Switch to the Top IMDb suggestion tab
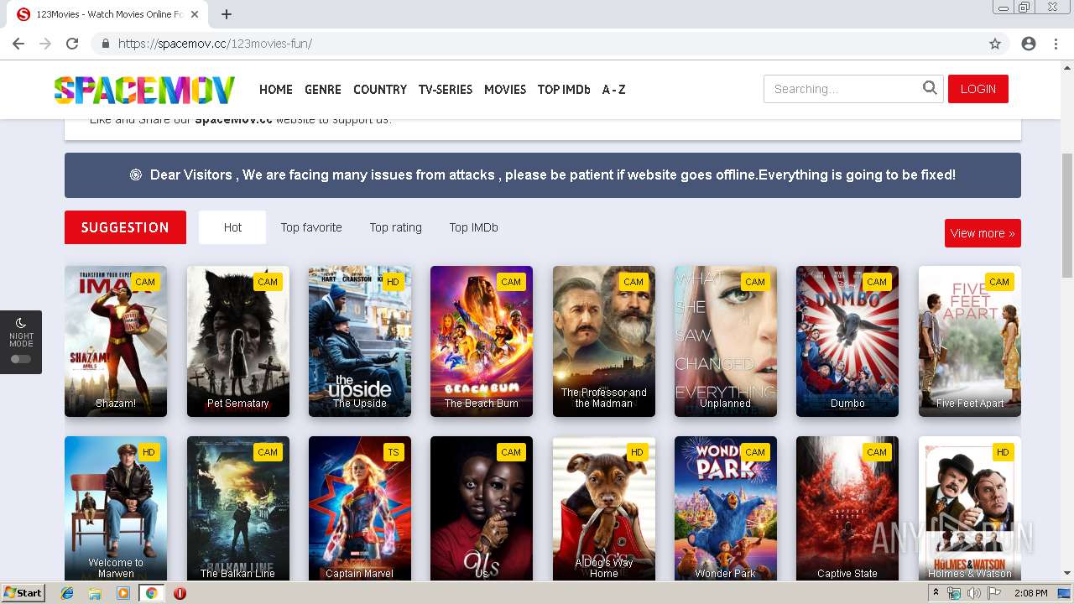The image size is (1074, 604). point(473,227)
